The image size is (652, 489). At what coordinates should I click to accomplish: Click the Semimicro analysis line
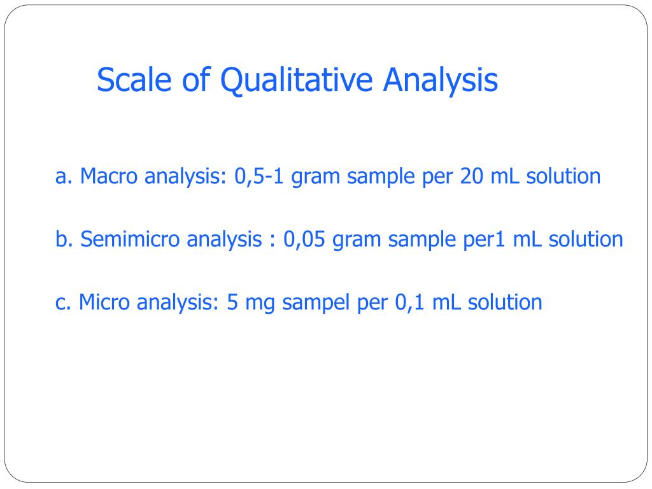point(339,239)
